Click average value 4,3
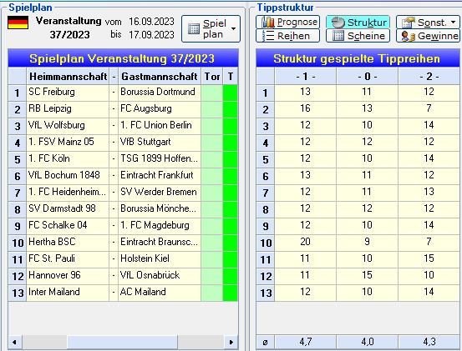Image resolution: width=462 pixels, height=351 pixels. tap(429, 342)
